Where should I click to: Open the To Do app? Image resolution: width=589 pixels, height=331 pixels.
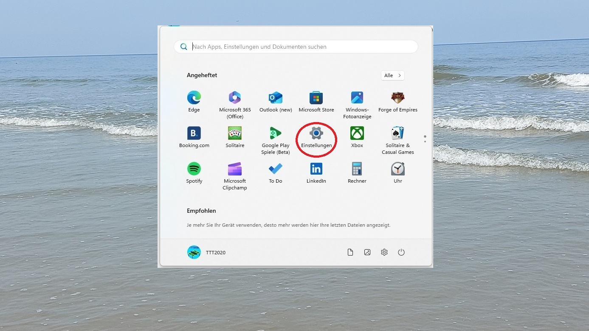[x=276, y=173]
